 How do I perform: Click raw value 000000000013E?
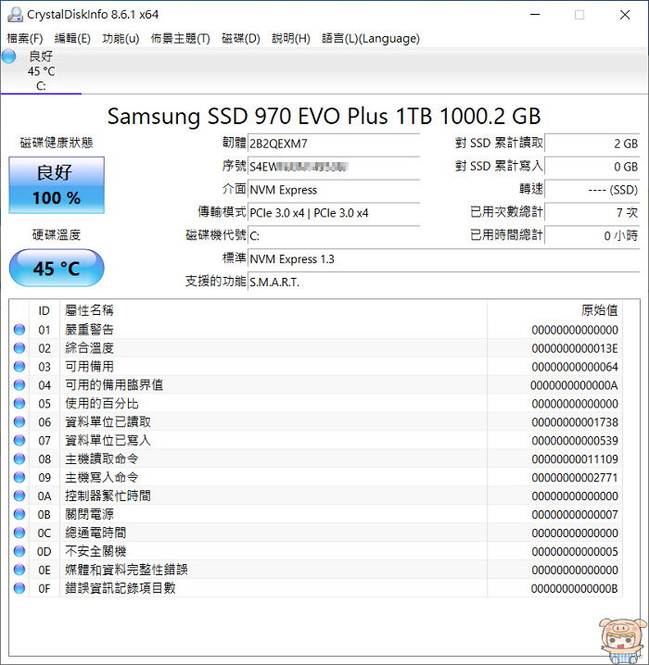(x=575, y=348)
